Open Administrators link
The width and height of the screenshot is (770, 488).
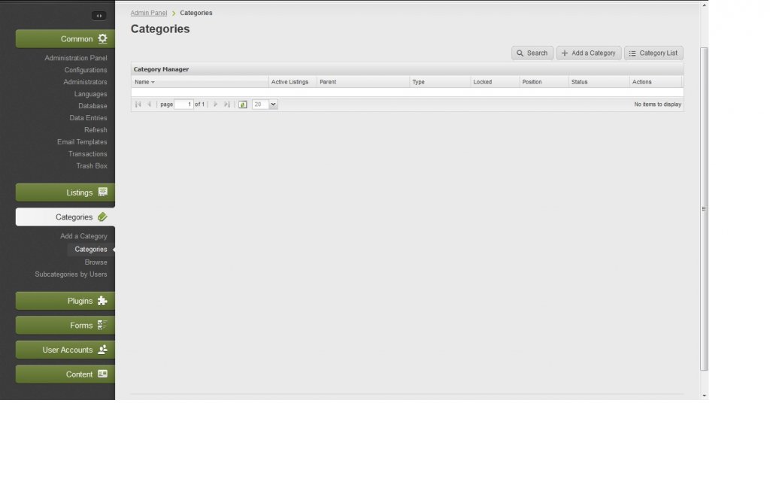(x=85, y=82)
